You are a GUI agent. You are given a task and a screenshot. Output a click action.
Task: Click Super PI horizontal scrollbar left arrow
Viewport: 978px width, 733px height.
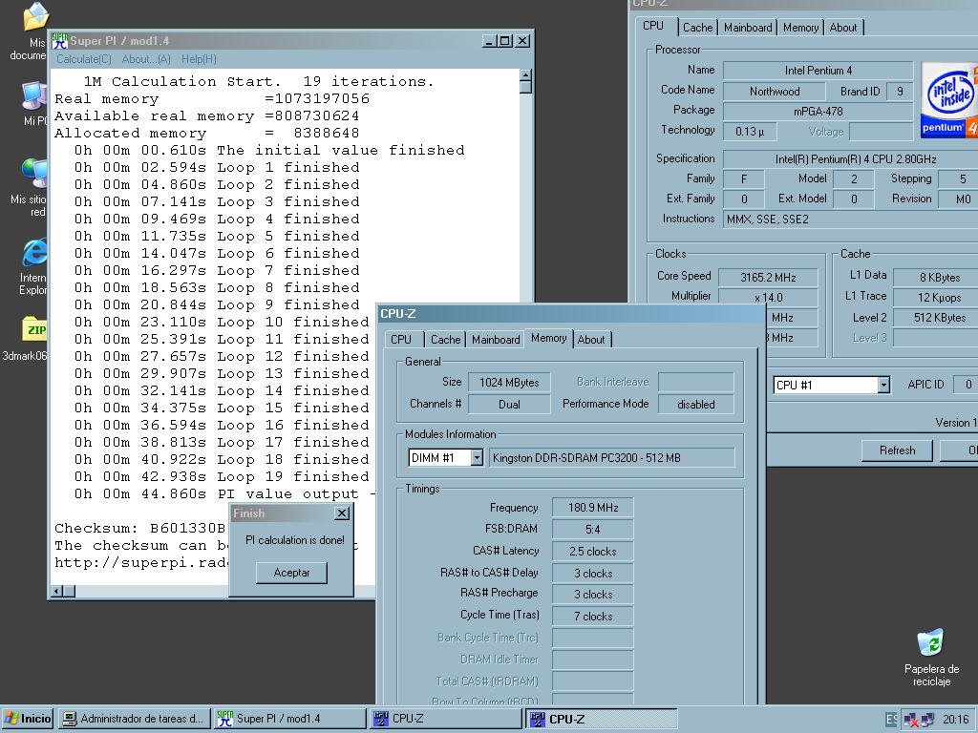(x=56, y=590)
